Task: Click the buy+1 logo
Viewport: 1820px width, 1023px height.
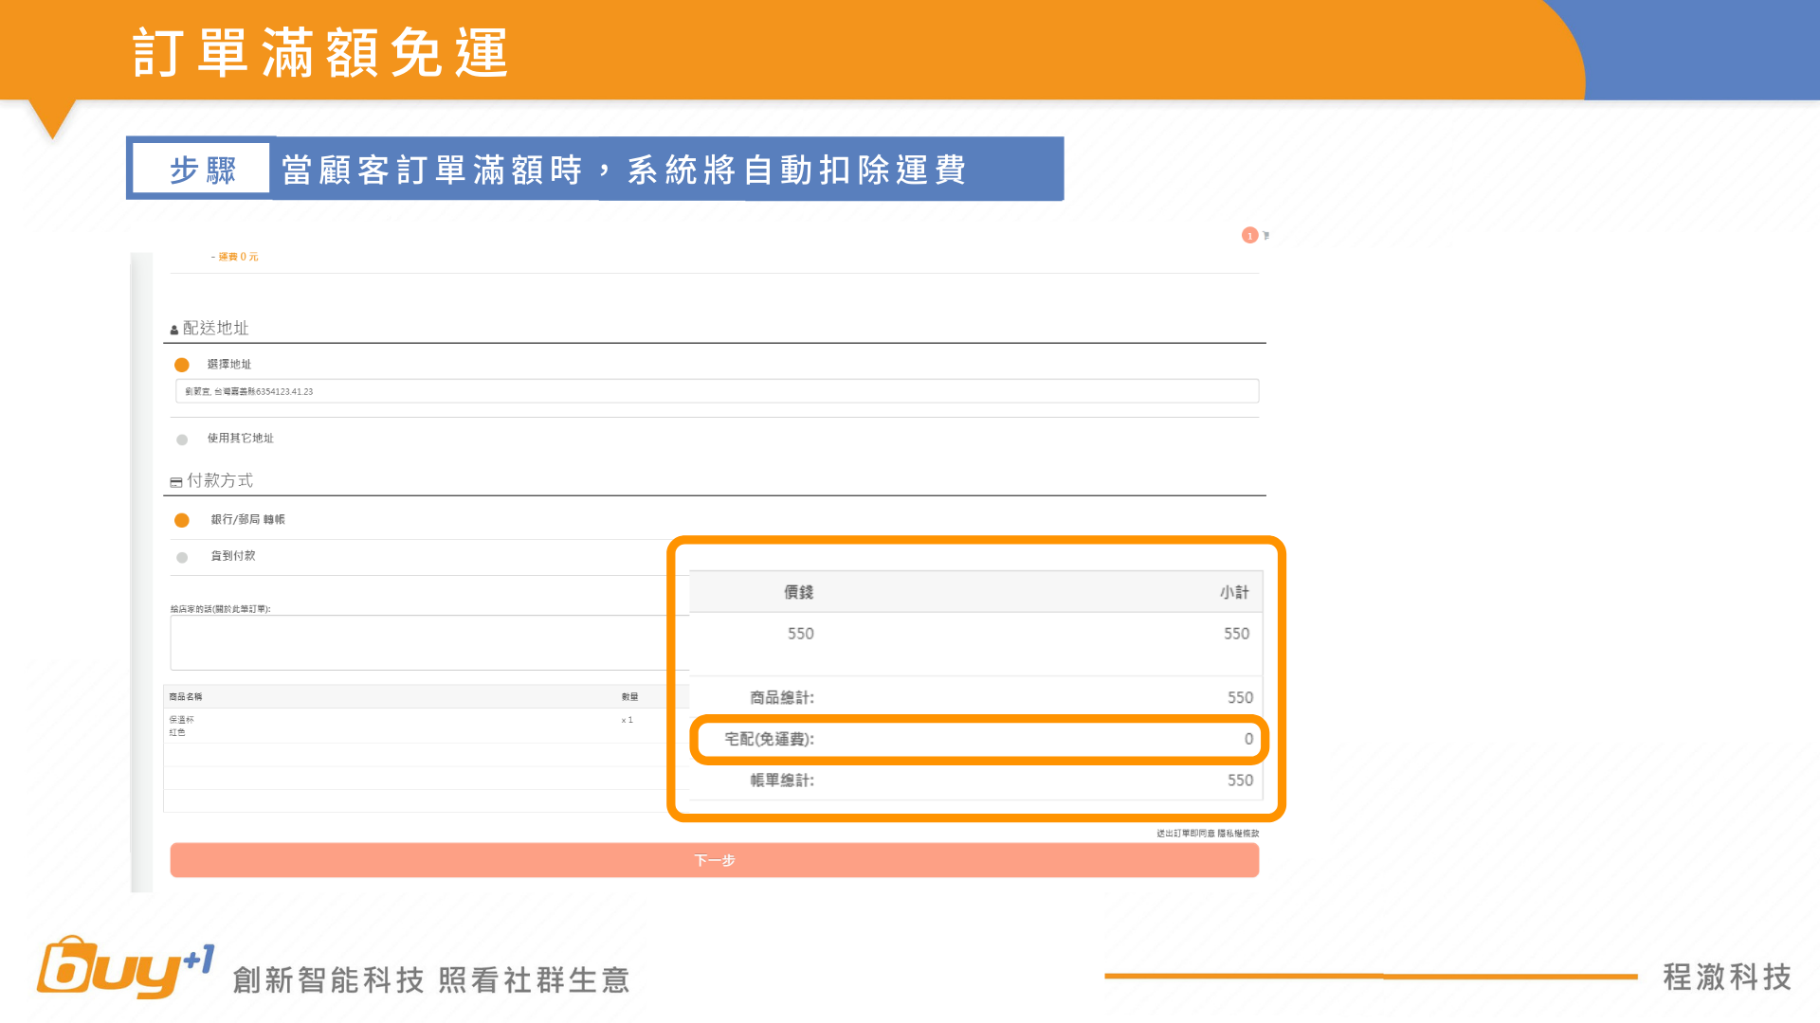Action: point(123,968)
